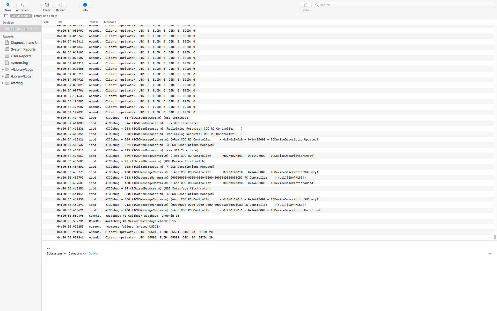Switch to Errors and Faults filter
Image resolution: width=497 pixels, height=311 pixels.
pos(46,16)
